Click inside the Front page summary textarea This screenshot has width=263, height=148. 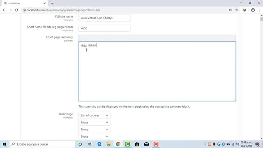tap(157, 71)
